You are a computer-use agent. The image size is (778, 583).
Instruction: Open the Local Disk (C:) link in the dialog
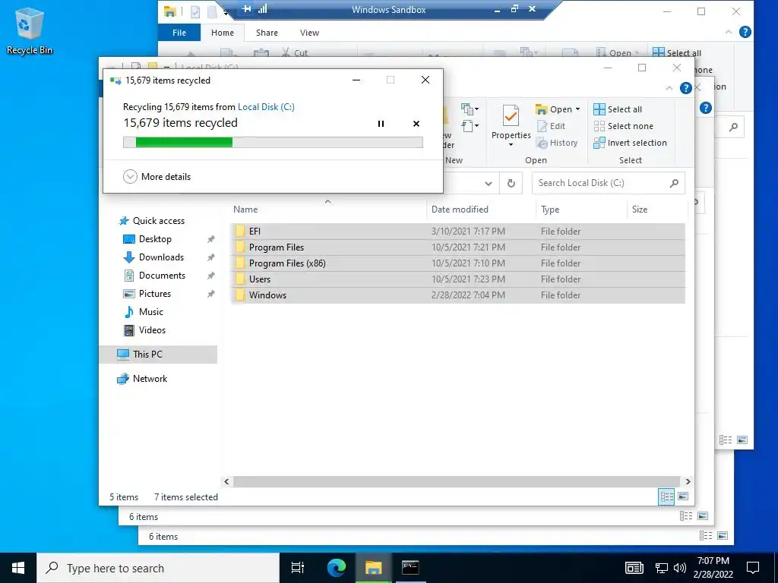[266, 106]
